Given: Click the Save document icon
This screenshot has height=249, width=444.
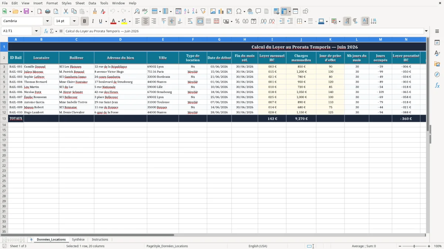Looking at the screenshot, I should [x=26, y=11].
